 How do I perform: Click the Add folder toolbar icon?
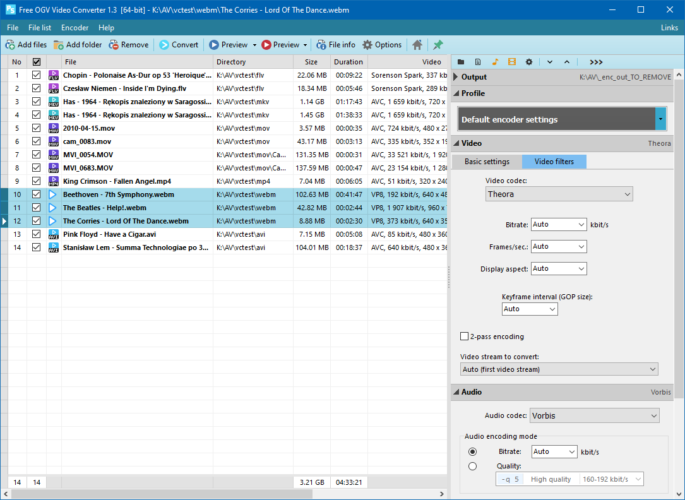click(59, 45)
